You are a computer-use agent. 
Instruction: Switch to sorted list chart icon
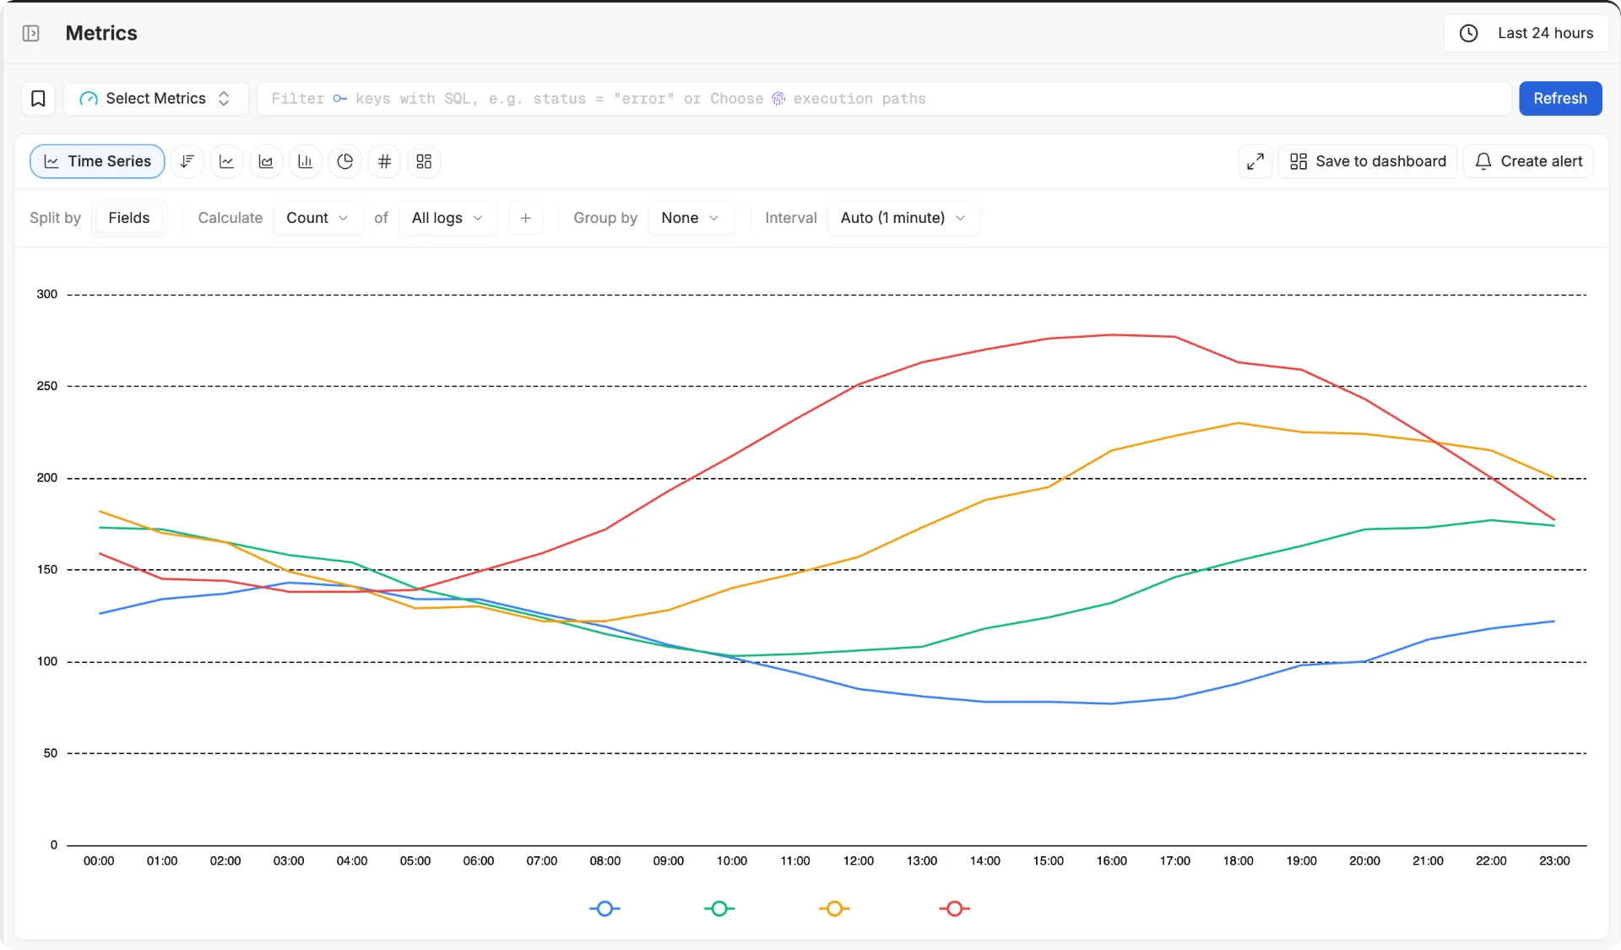[x=187, y=161]
